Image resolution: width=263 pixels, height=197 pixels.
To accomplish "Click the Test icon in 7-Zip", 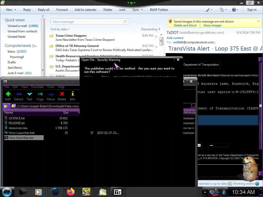I will (x=30, y=94).
